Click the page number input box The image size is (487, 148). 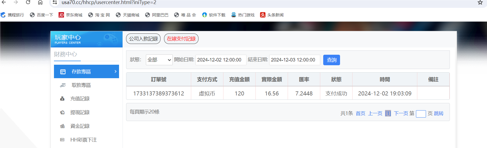click(x=421, y=114)
